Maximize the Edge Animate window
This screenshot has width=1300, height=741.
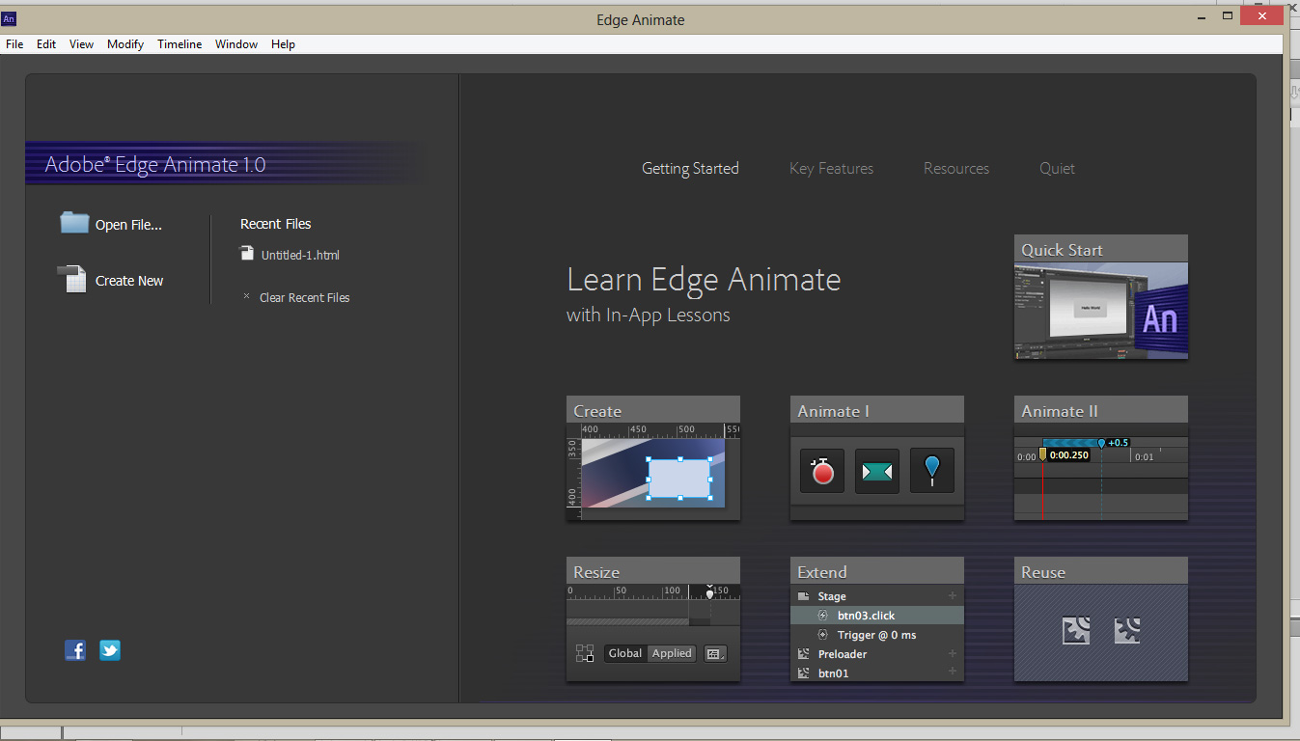click(1228, 16)
